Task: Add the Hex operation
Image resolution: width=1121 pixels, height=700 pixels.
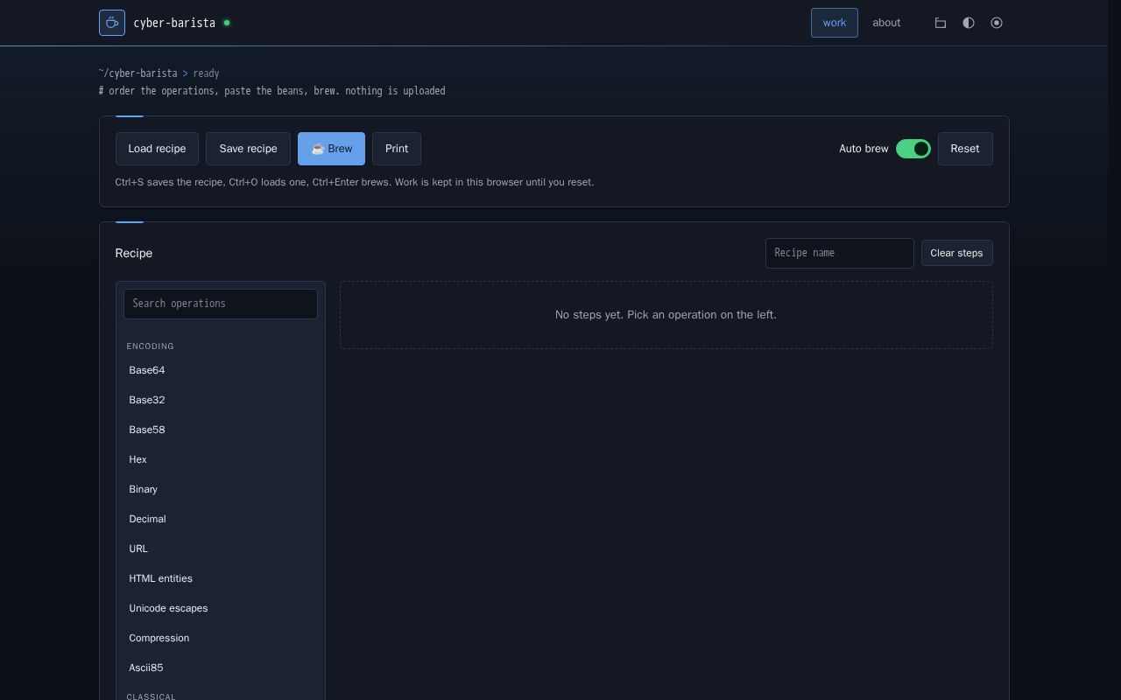Action: pyautogui.click(x=221, y=459)
